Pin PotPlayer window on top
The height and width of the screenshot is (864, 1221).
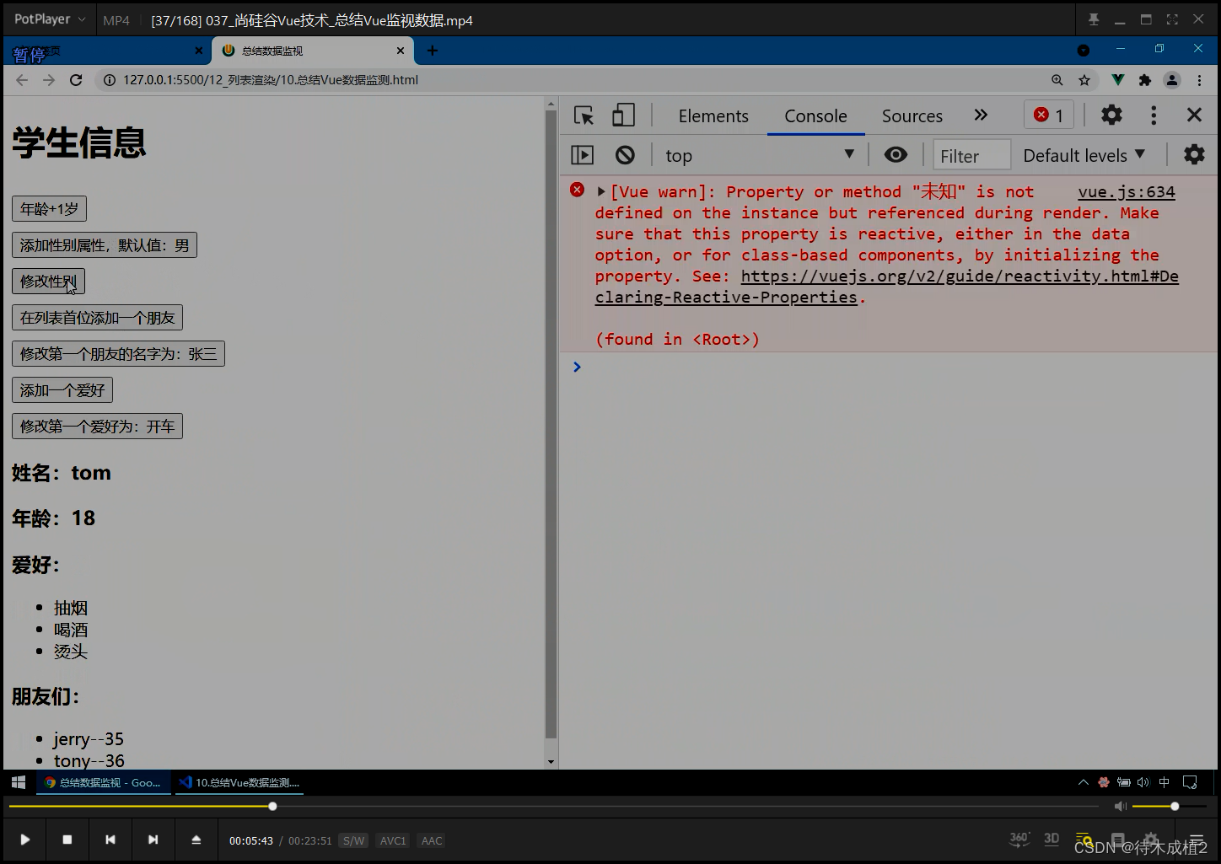click(1094, 19)
